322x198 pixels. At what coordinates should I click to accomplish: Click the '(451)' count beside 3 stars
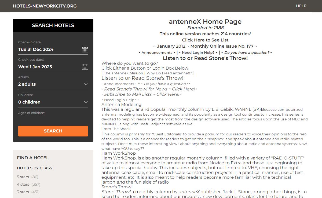36,192
